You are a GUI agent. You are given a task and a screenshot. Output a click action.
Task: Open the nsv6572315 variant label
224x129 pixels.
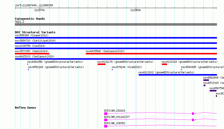tap(214, 83)
